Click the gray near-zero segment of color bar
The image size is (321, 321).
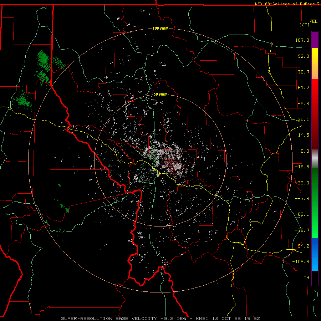click(315, 159)
